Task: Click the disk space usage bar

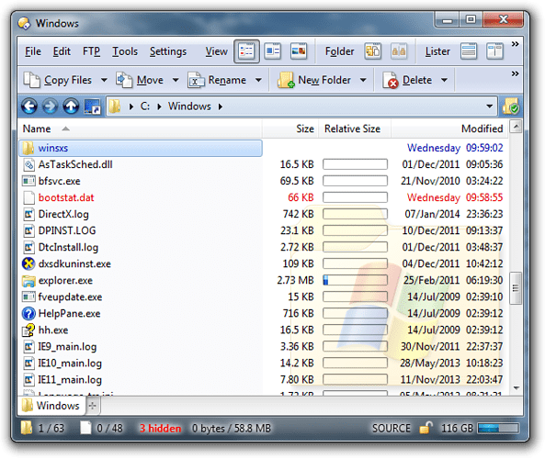Action: 498,429
